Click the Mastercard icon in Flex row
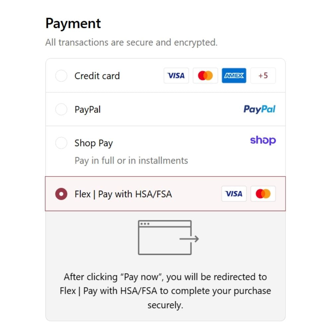332x332 pixels. click(x=263, y=194)
